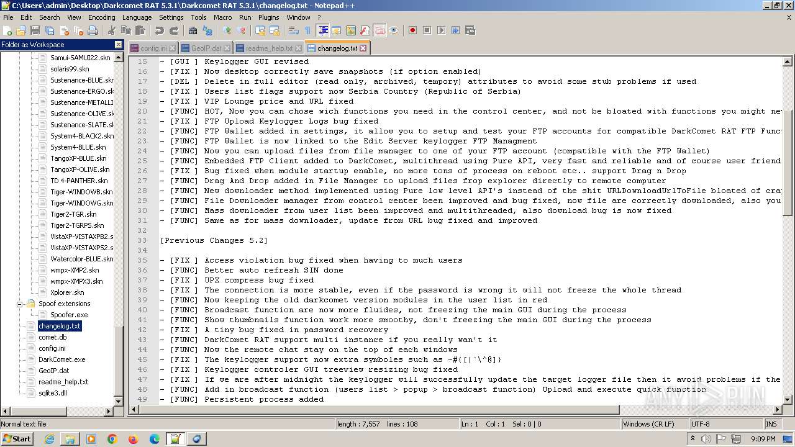Run macro multiple times icon
Viewport: 795px width, 447px height.
(x=456, y=30)
